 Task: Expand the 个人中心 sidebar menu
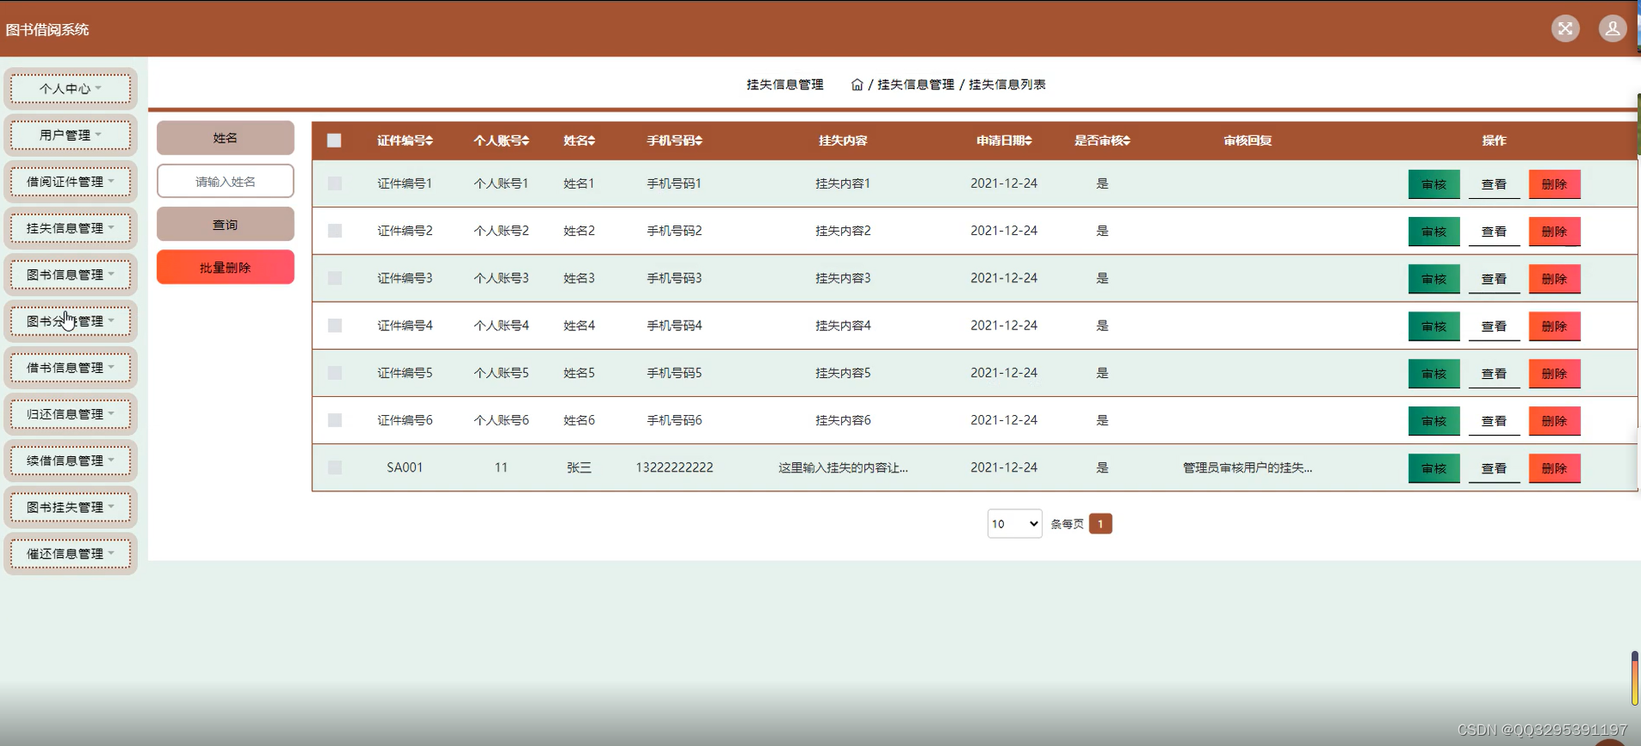point(70,88)
